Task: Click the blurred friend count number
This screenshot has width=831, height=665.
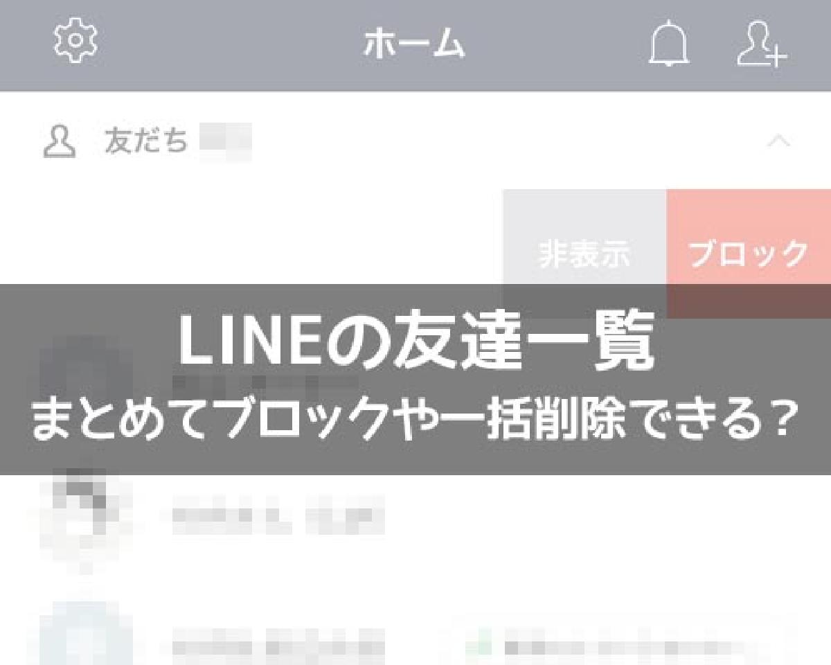Action: [224, 141]
